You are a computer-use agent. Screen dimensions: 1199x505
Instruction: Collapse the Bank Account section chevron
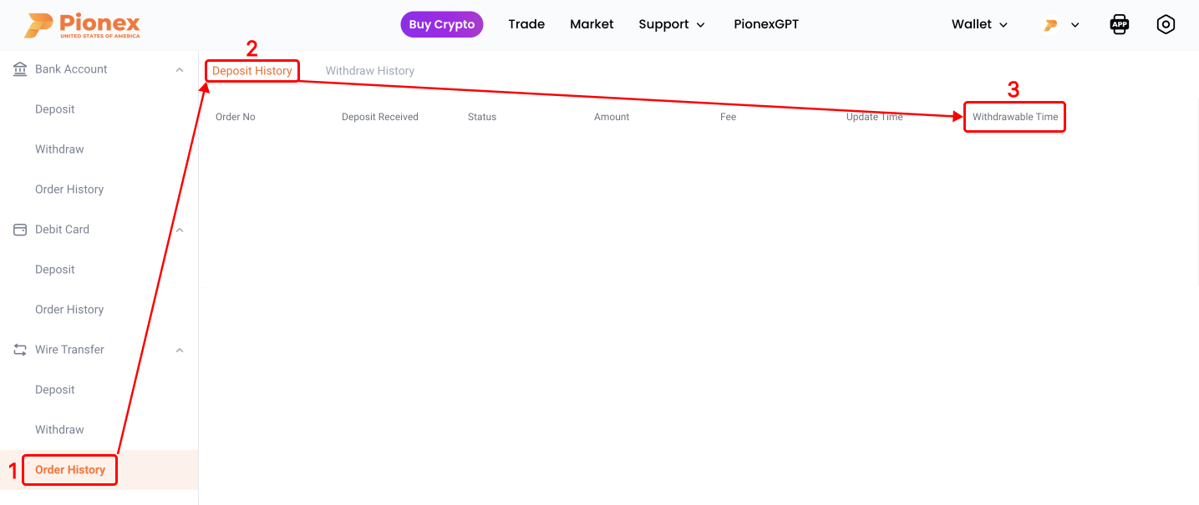(179, 69)
